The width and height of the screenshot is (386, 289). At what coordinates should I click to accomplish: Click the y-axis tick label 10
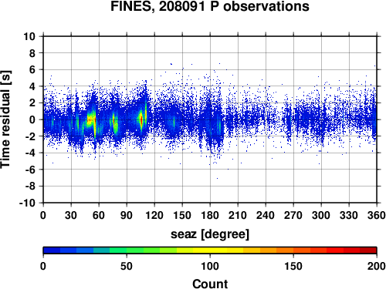(x=29, y=36)
